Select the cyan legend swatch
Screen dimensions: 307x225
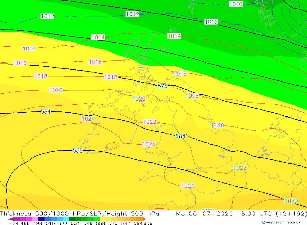(66, 219)
